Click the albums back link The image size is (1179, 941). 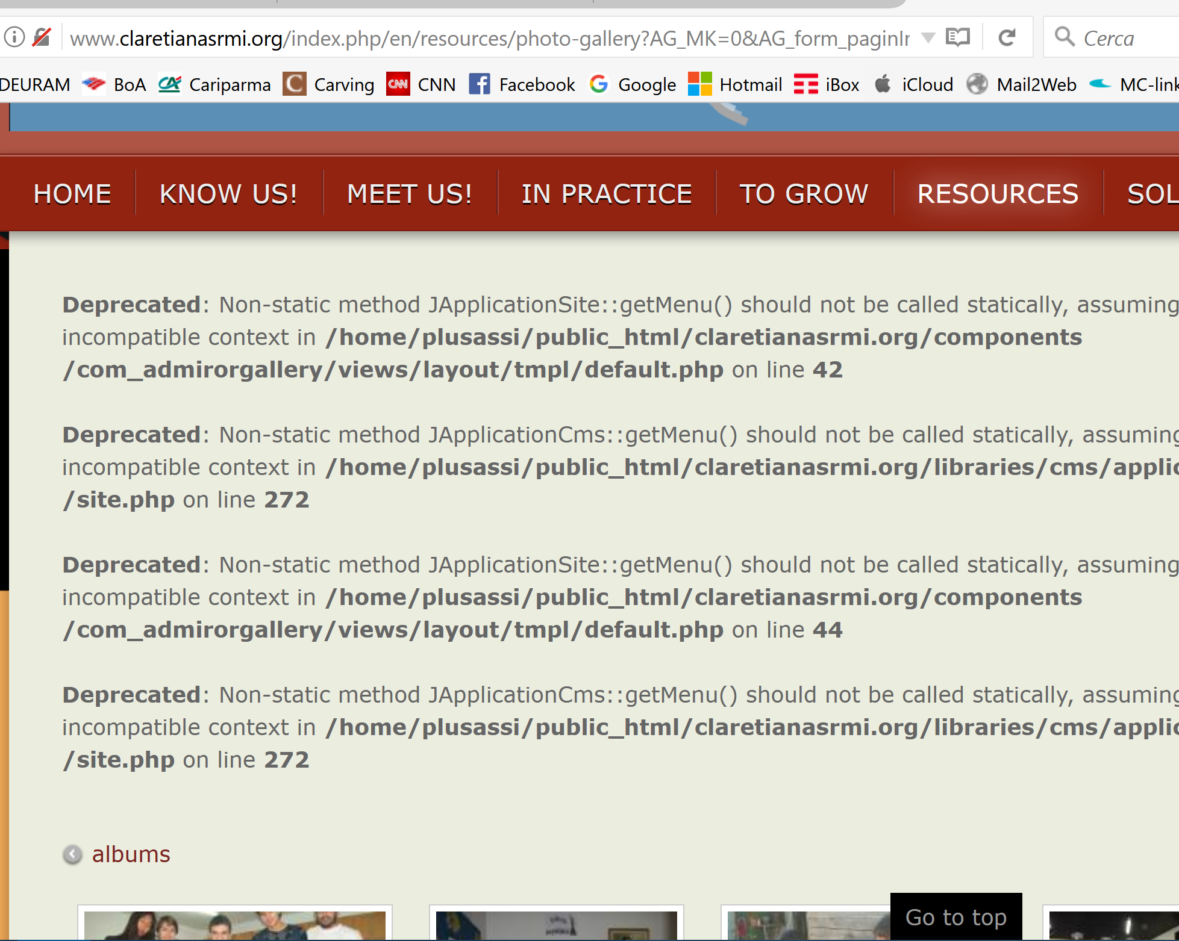coord(131,854)
